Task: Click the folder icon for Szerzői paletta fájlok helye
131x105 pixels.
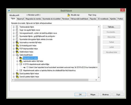Action: pyautogui.click(x=17, y=77)
